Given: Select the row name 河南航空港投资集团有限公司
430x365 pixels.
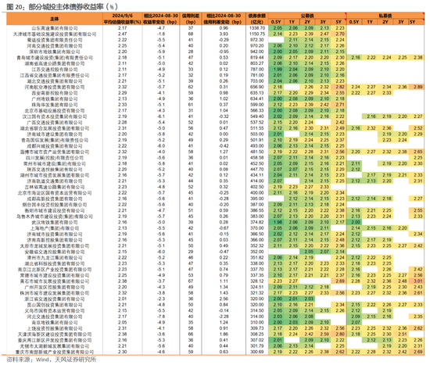Looking at the screenshot, I should click(55, 88).
